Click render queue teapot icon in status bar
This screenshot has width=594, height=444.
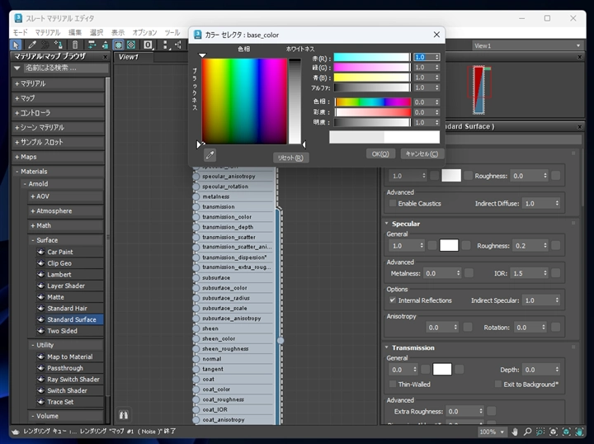coord(16,432)
